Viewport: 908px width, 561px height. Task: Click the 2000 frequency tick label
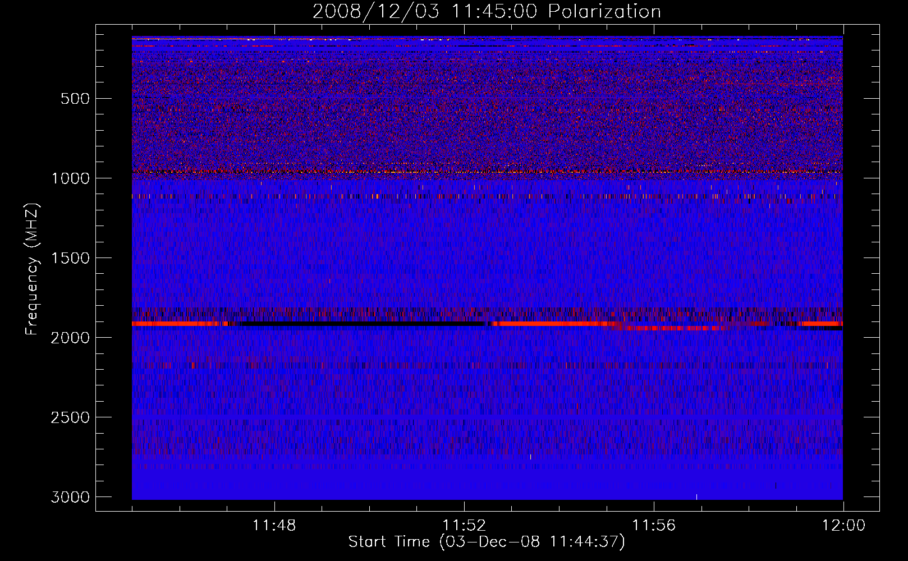click(x=70, y=338)
